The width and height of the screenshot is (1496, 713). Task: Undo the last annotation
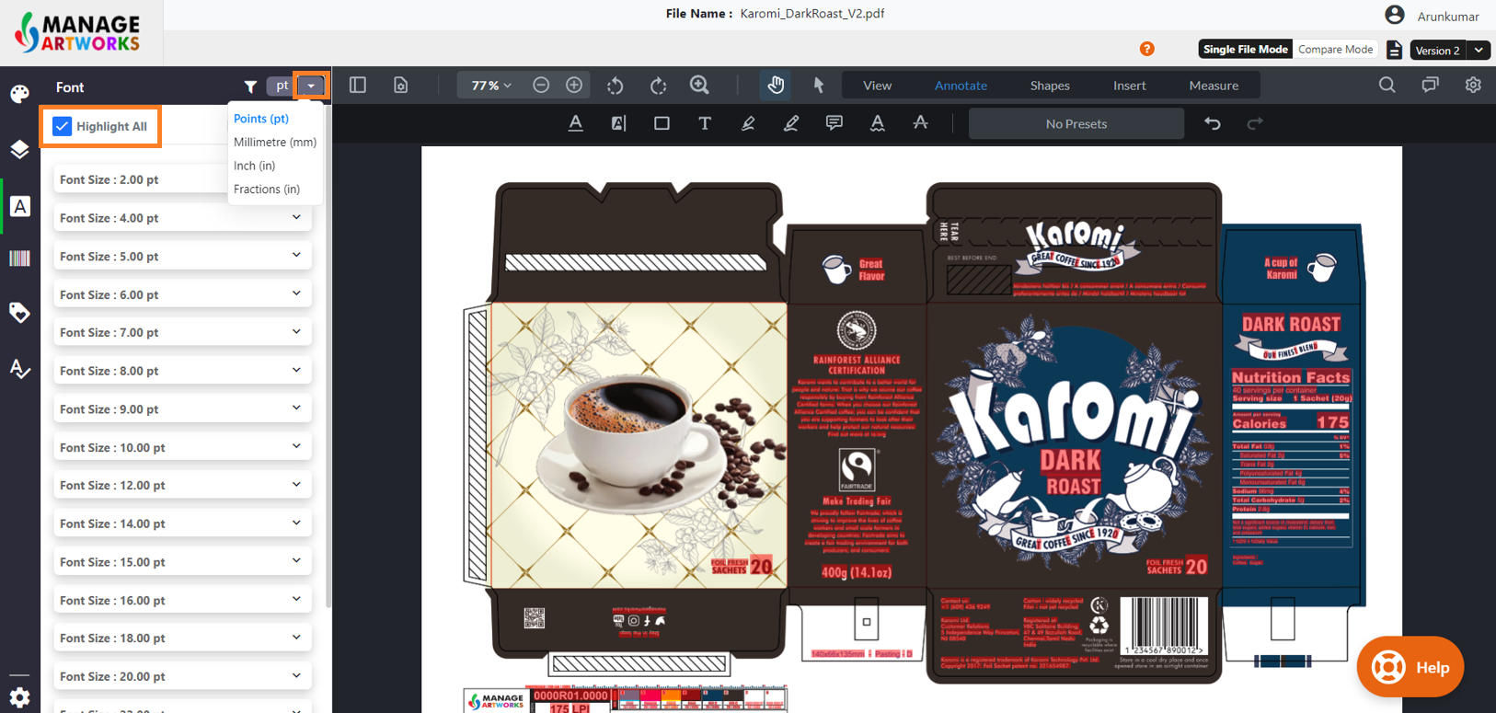point(1213,123)
